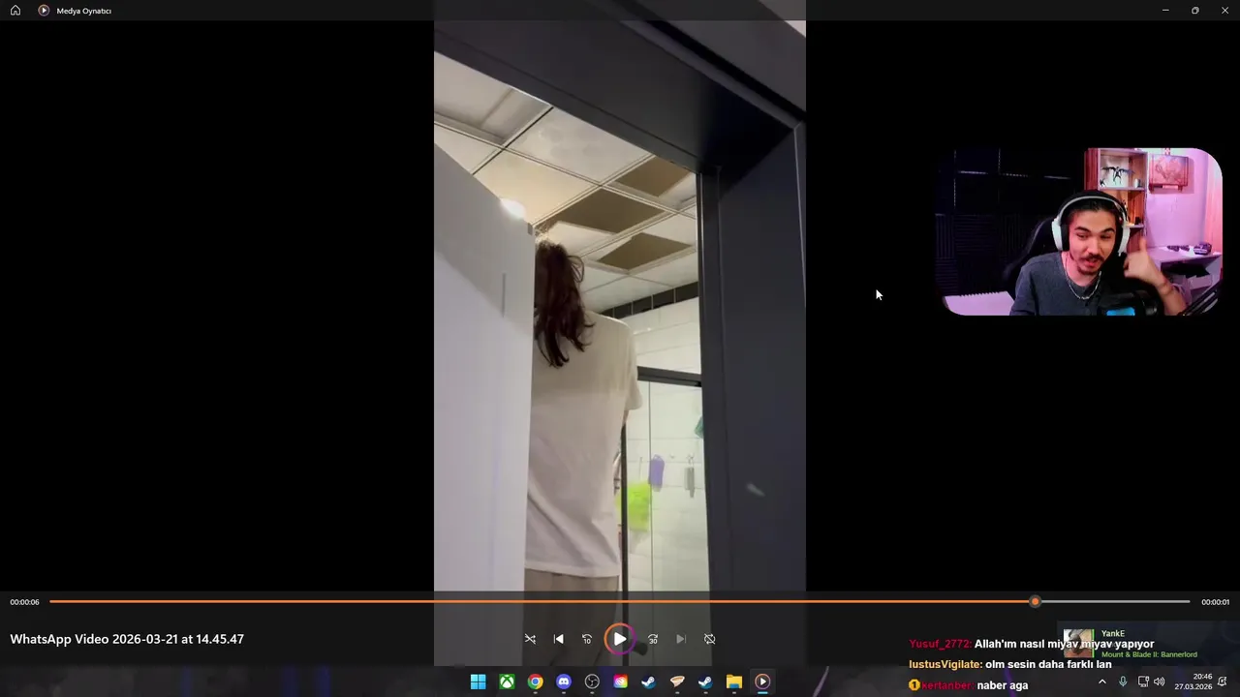Toggle shuffle playback
Screen dimensions: 1240x697
(x=530, y=639)
